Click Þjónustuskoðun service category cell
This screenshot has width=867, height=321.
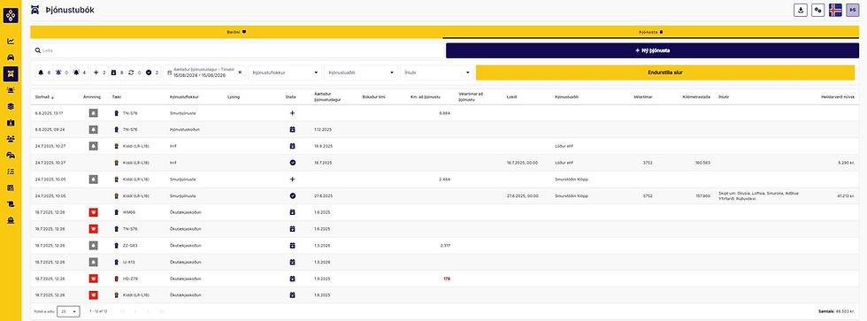click(185, 129)
